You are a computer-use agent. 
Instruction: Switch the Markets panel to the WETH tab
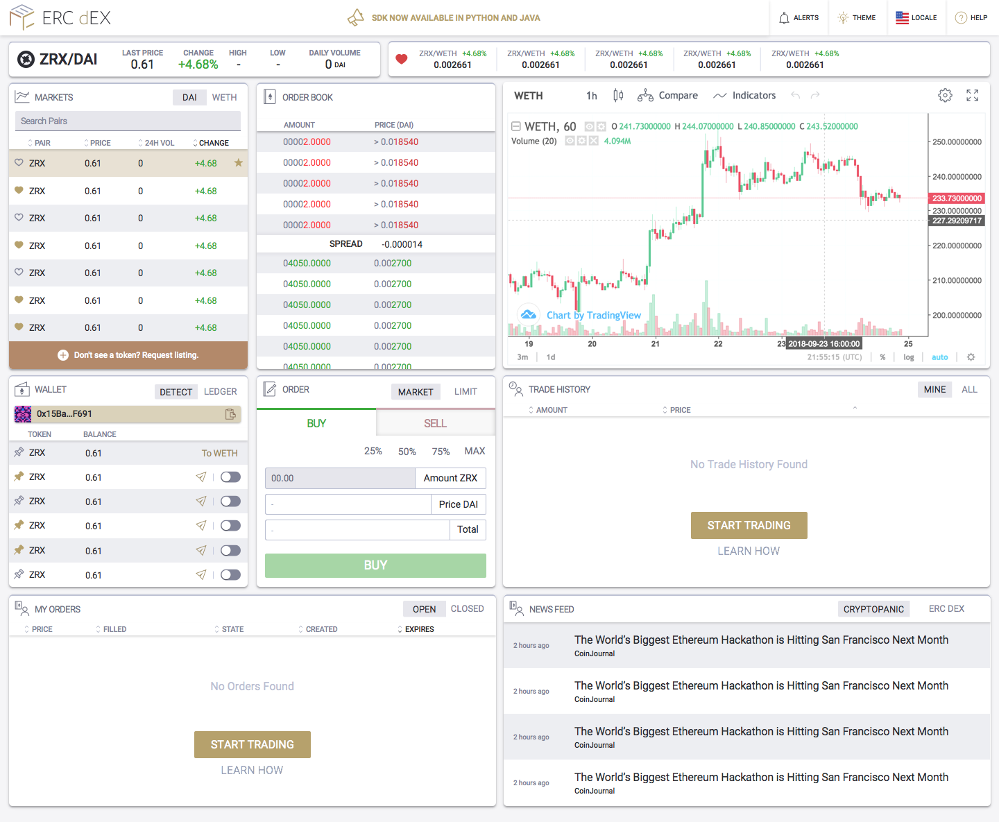pyautogui.click(x=224, y=97)
